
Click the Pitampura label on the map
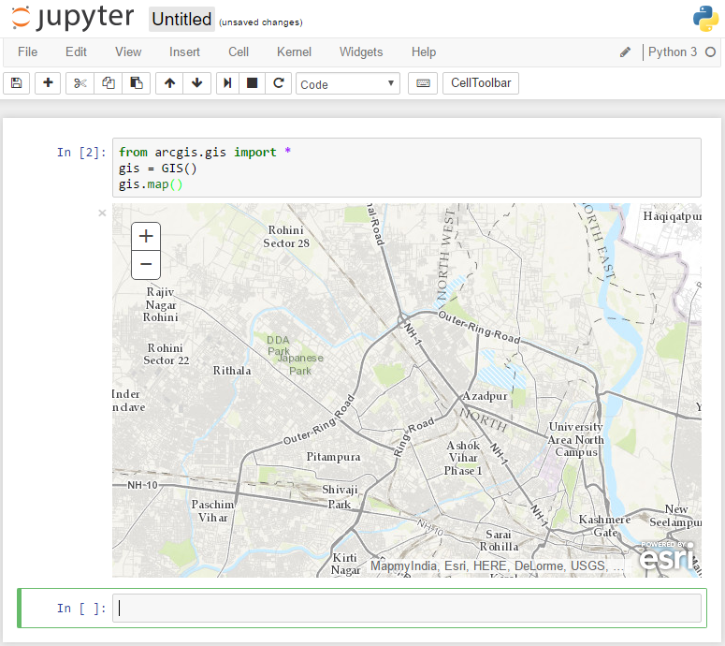click(333, 457)
